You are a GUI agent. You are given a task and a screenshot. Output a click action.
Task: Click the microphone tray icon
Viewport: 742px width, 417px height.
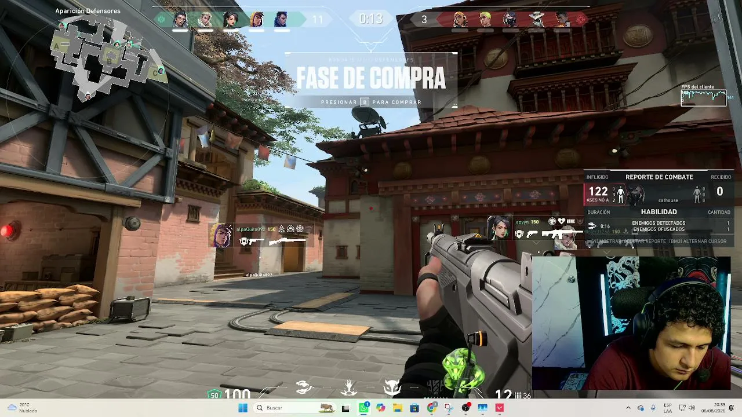(x=653, y=408)
